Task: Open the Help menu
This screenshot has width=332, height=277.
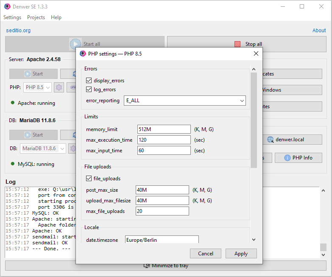Action: pos(56,17)
